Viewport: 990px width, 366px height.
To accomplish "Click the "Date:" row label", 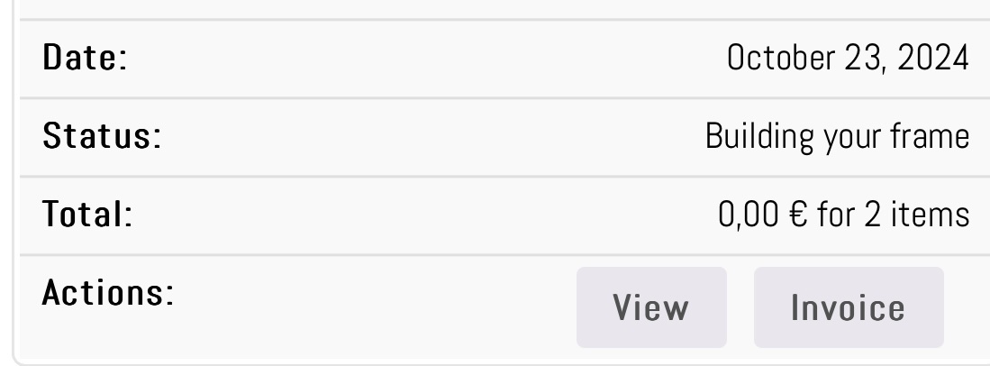I will click(x=85, y=59).
